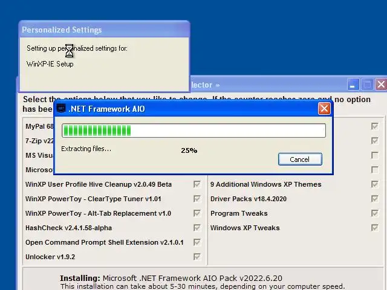387x290 pixels.
Task: Close the .NET Framework AIO dialog
Action: click(x=324, y=109)
